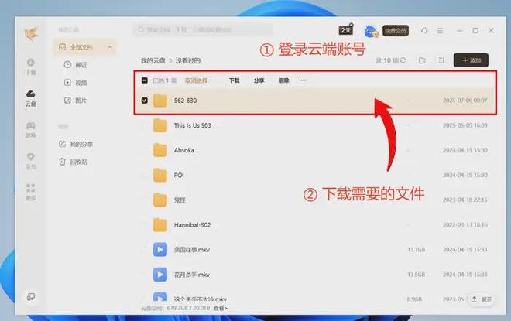Click the 续费会员 renew membership button
The image size is (511, 321).
click(x=396, y=31)
